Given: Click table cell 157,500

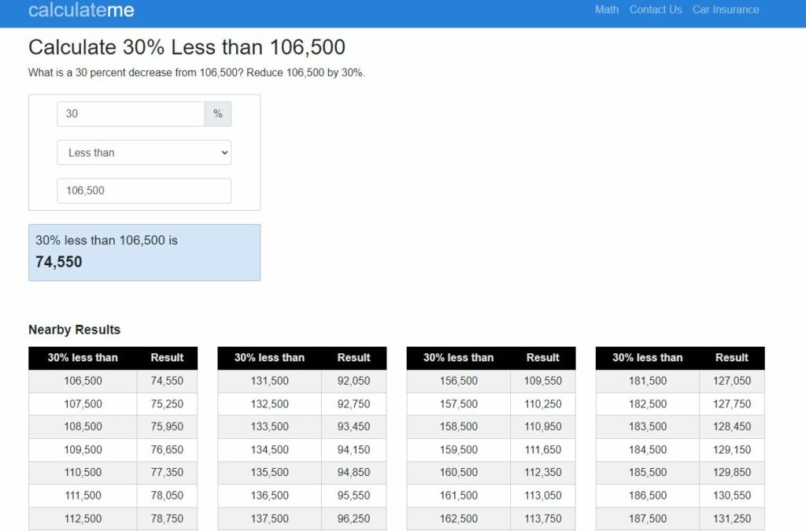Looking at the screenshot, I should [x=459, y=404].
